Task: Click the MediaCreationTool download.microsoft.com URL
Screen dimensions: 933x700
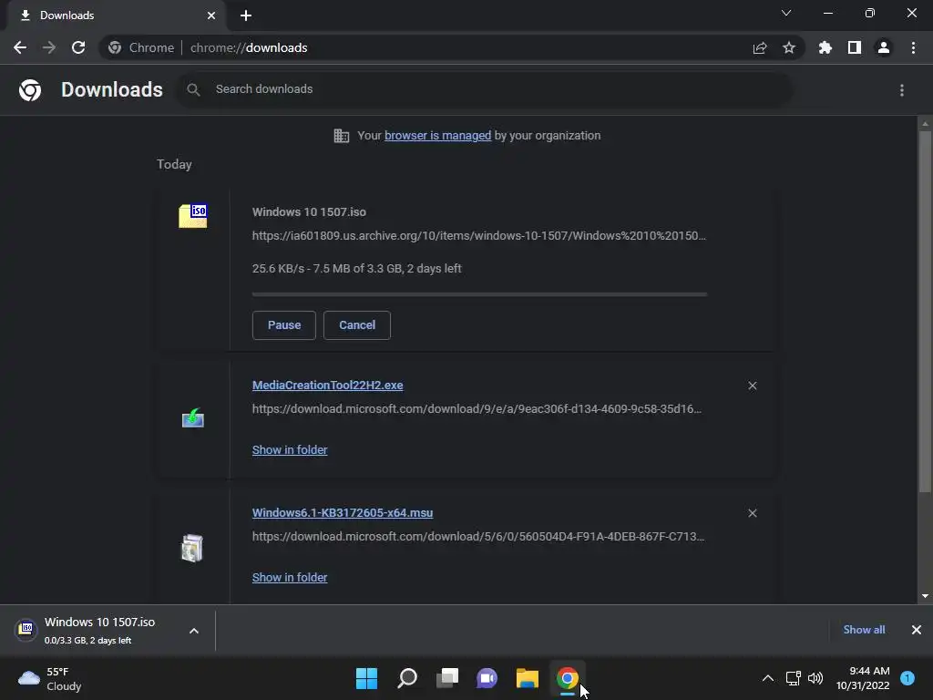Action: (477, 409)
